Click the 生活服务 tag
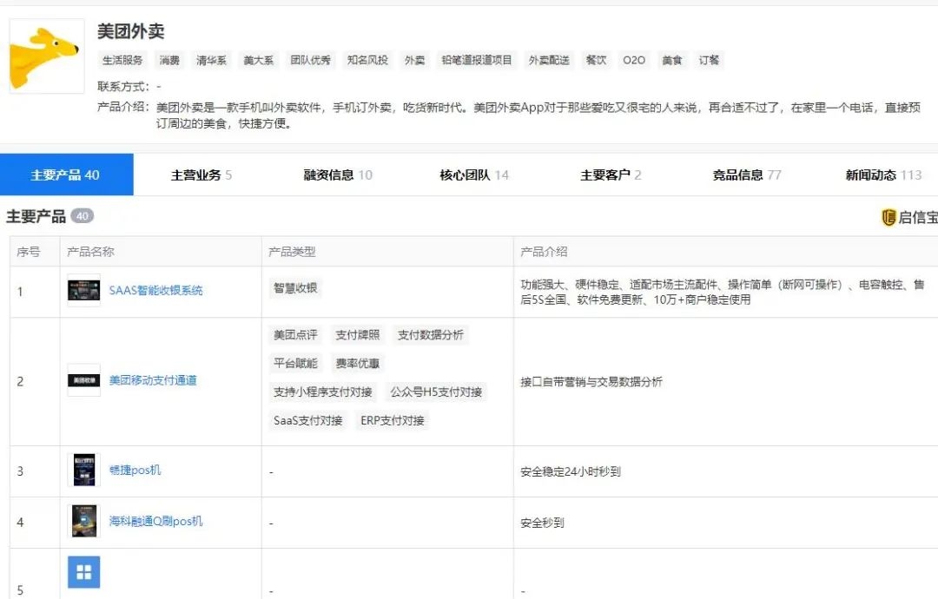 [x=122, y=60]
